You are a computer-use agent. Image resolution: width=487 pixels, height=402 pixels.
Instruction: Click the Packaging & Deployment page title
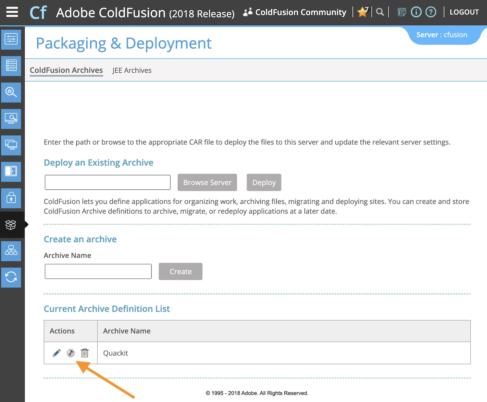[x=124, y=43]
